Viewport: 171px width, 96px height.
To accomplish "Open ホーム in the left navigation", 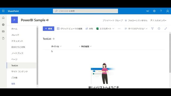I will [14, 29].
